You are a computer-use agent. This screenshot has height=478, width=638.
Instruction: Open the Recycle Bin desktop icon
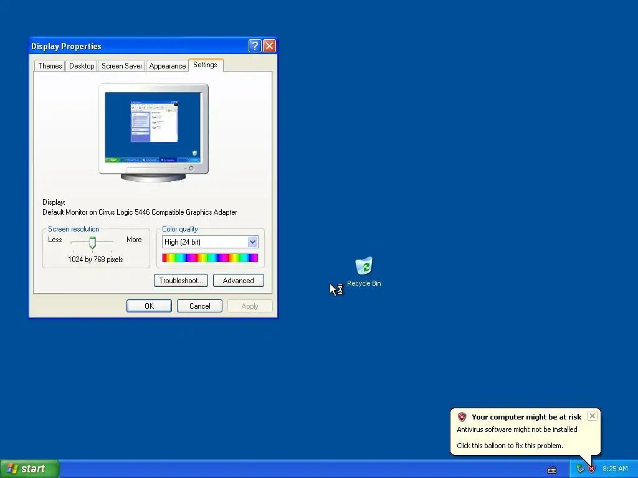[x=364, y=271]
